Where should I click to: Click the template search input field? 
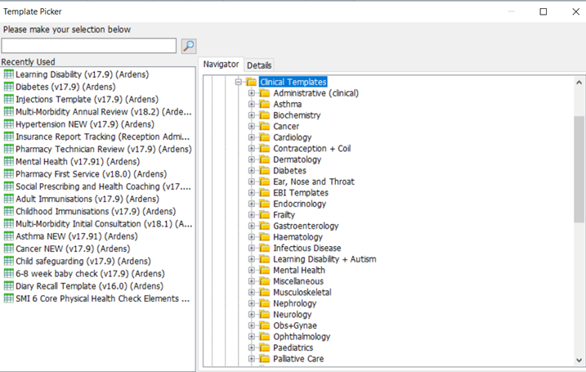[89, 46]
